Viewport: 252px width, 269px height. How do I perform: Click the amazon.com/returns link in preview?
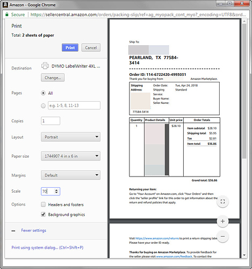tap(157, 238)
